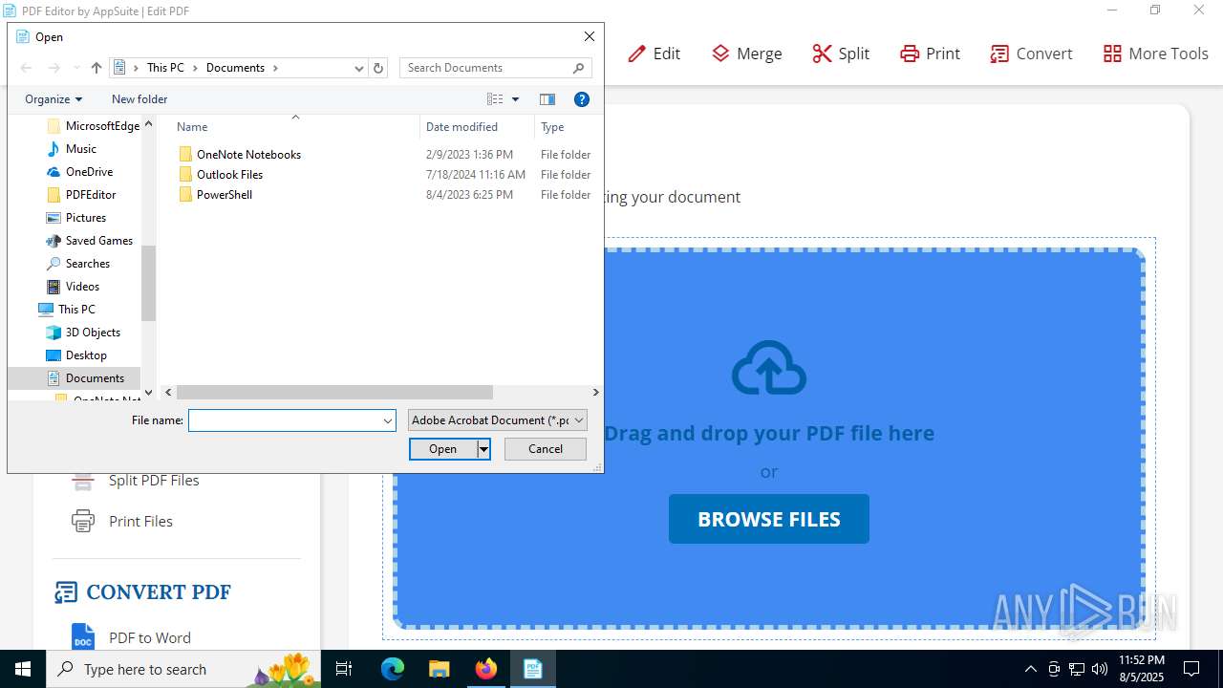This screenshot has width=1223, height=688.
Task: Select PDFEditor folder in tree
Action: tap(91, 195)
